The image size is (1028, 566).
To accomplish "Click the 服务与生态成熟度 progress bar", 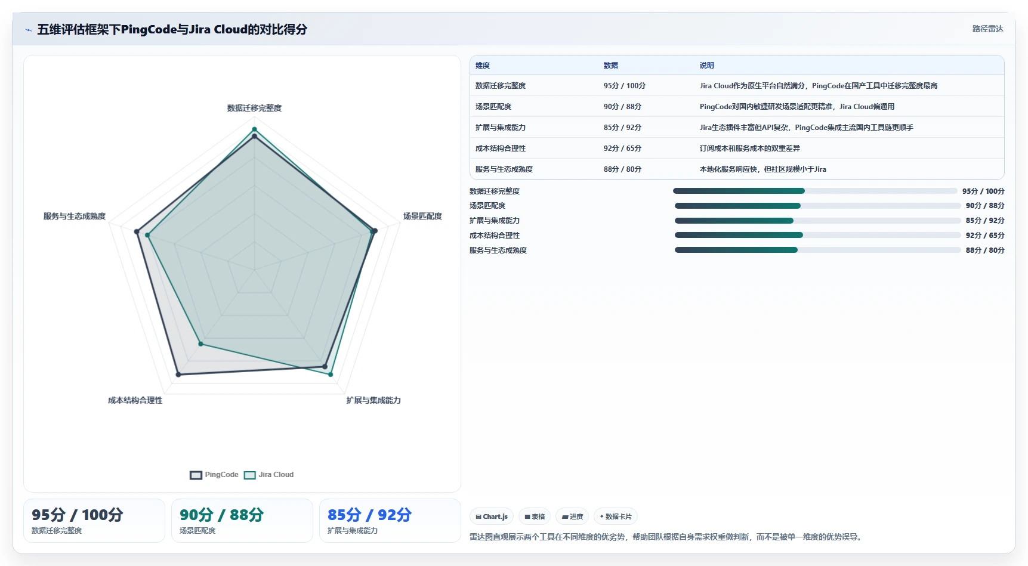I will [818, 250].
